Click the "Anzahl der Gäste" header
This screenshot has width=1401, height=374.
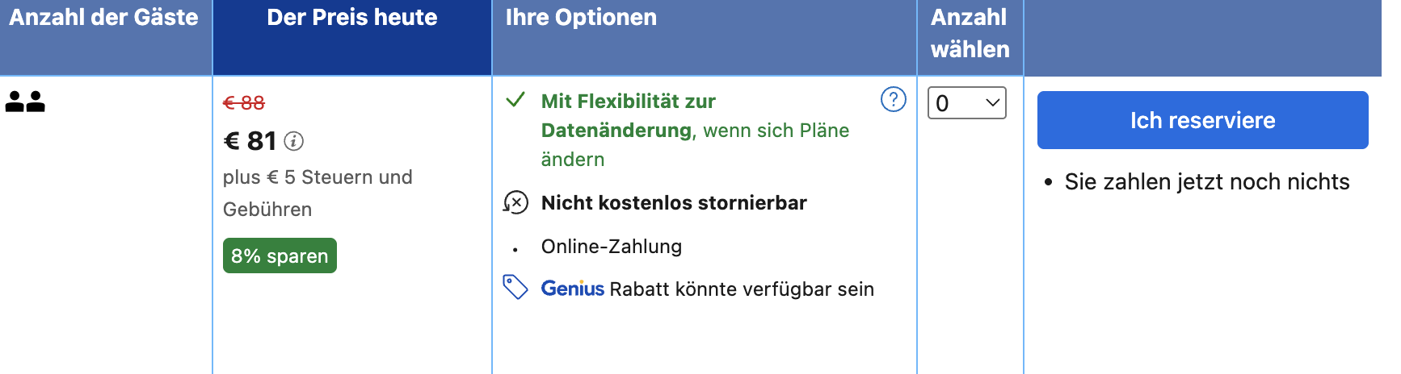pyautogui.click(x=103, y=18)
